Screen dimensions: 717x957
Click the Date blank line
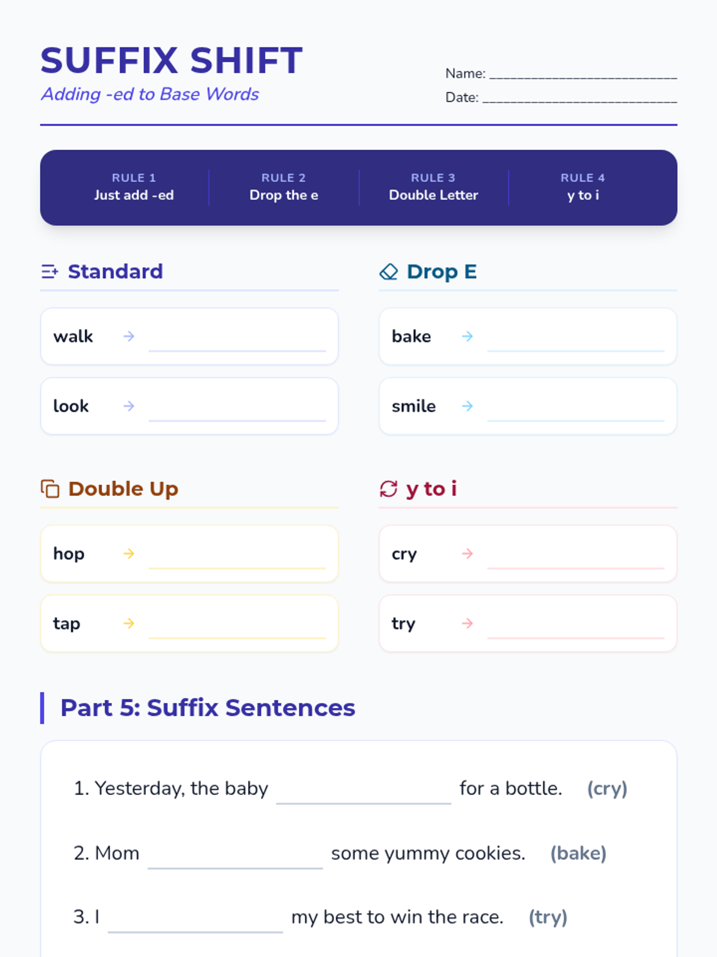[579, 98]
